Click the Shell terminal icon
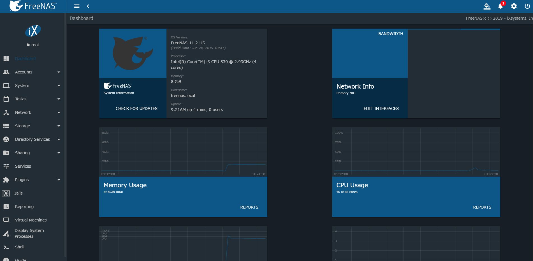Screen dimensions: 533x261 click(x=6, y=247)
